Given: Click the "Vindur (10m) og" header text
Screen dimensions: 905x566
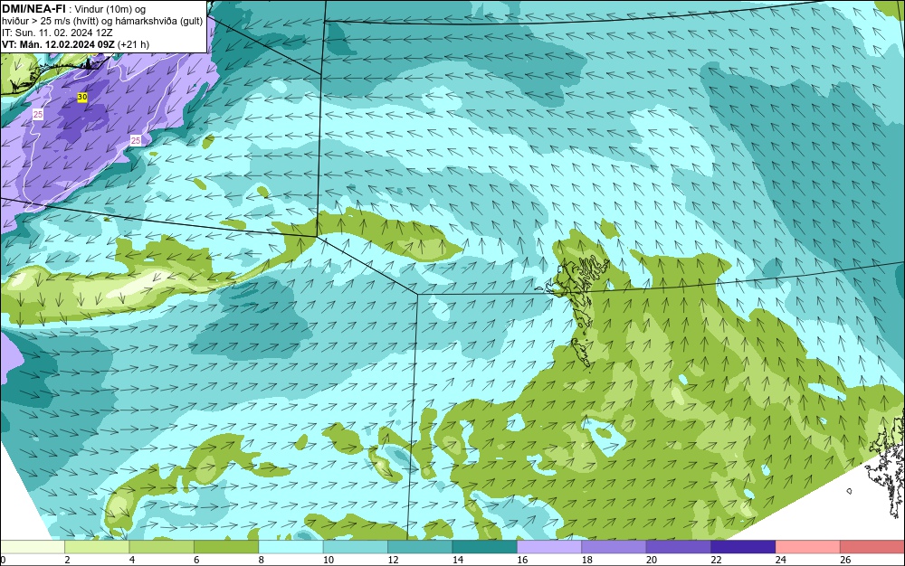Looking at the screenshot, I should [x=110, y=9].
